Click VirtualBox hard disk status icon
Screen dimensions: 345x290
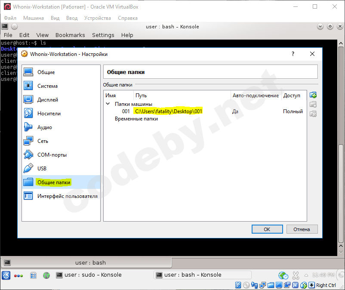coord(238,285)
